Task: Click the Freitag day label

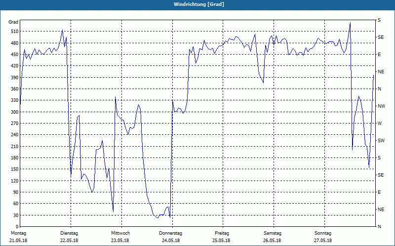Action: point(222,233)
